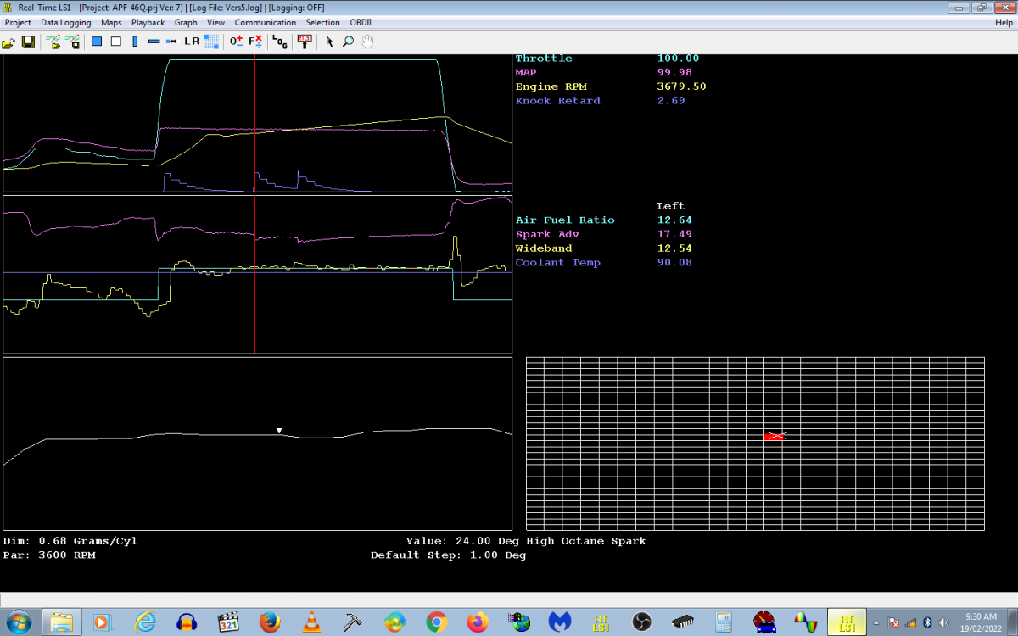Open the Maps menu
Viewport: 1018px width, 636px height.
[x=111, y=23]
